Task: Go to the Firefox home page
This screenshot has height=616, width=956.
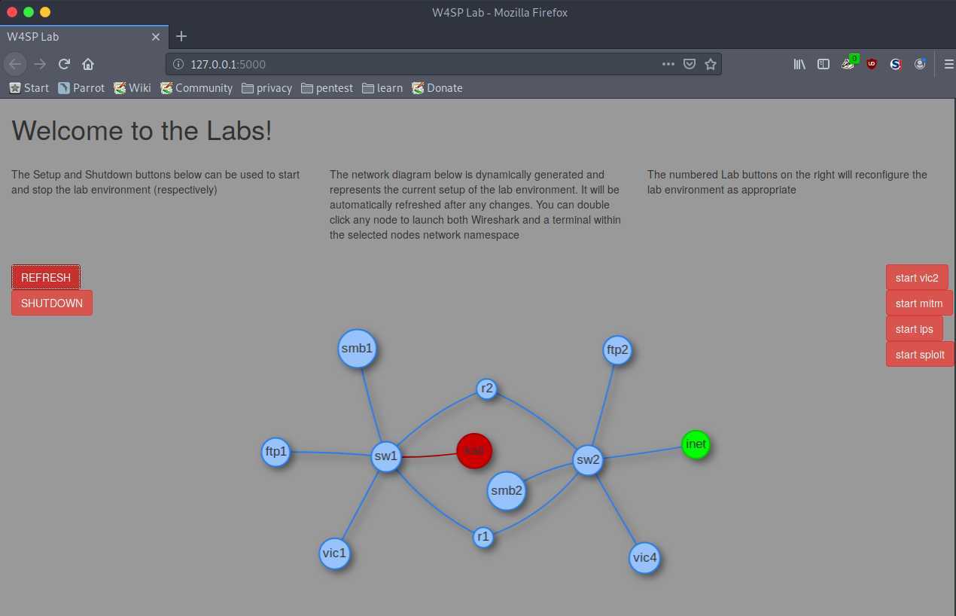Action: [x=88, y=64]
